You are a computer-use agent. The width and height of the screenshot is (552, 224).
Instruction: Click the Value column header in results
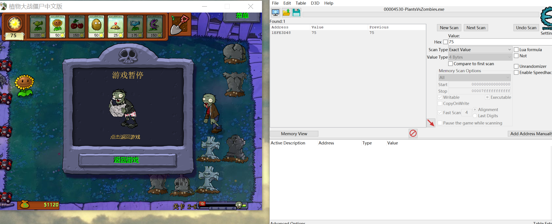(339, 27)
